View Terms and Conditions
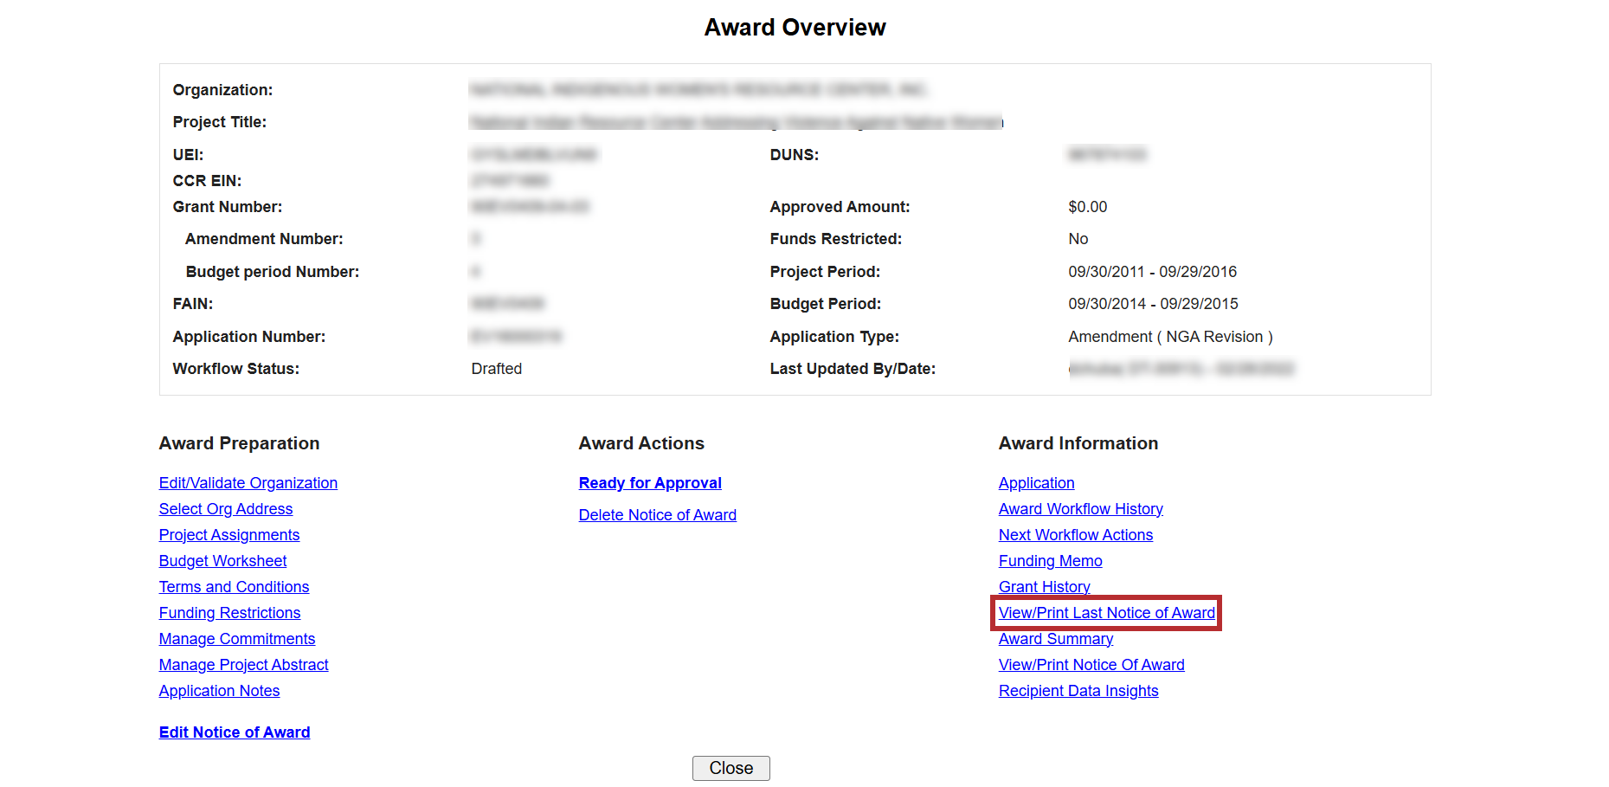1609x787 pixels. click(x=234, y=587)
